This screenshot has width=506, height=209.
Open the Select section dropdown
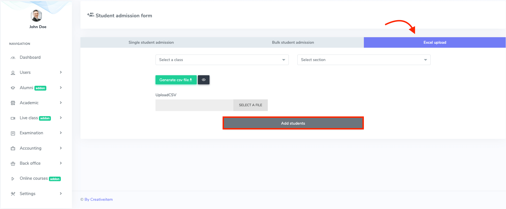(364, 60)
